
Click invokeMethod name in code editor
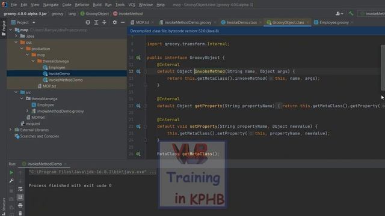[x=210, y=71]
